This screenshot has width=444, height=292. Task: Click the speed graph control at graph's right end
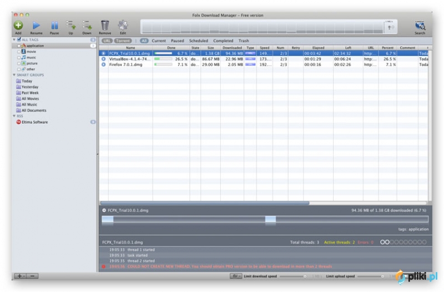tap(391, 27)
